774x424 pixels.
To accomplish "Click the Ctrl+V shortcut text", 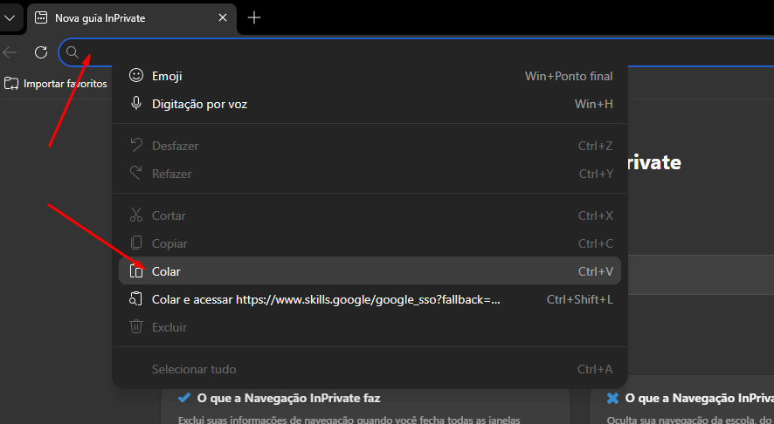I will tap(595, 271).
